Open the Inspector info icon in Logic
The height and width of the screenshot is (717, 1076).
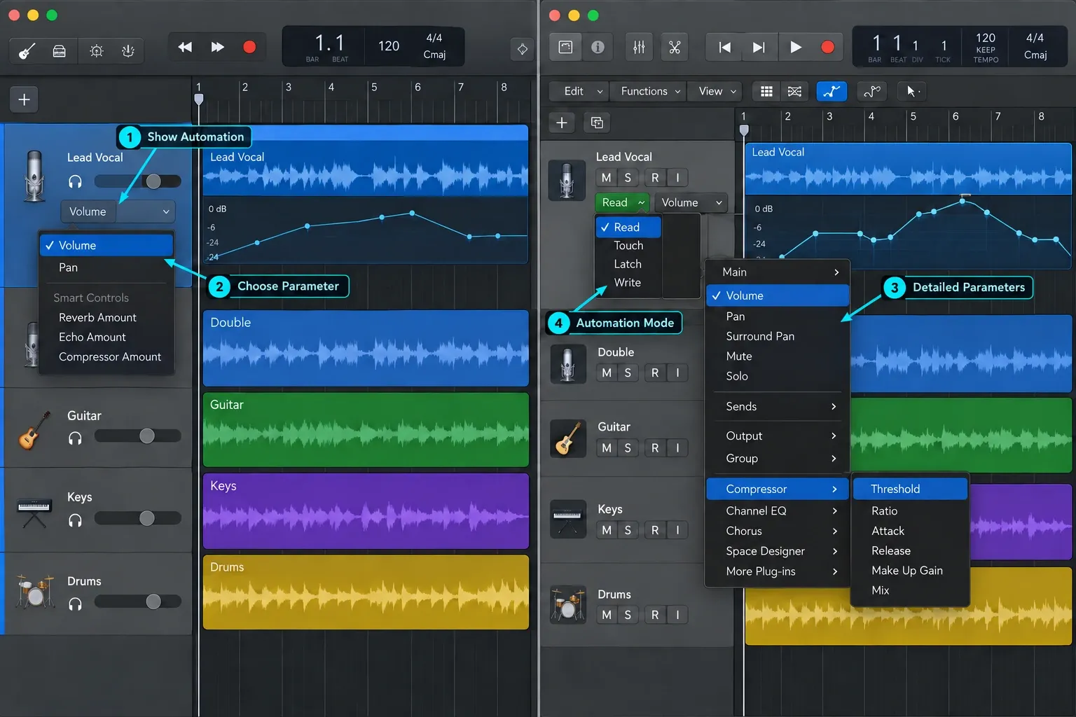coord(598,47)
